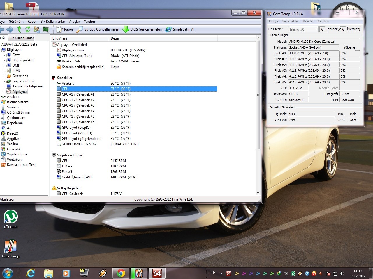Viewport: 373px width, 279px height.
Task: Click the AIDA64 vertical scrollbar down arrow
Action: coord(258,193)
